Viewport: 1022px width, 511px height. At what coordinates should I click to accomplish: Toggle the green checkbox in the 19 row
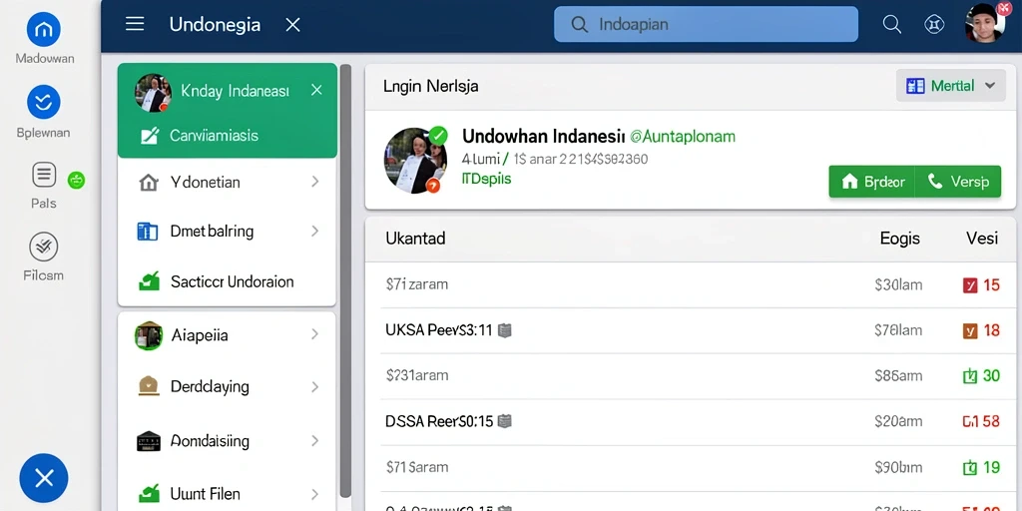click(970, 467)
